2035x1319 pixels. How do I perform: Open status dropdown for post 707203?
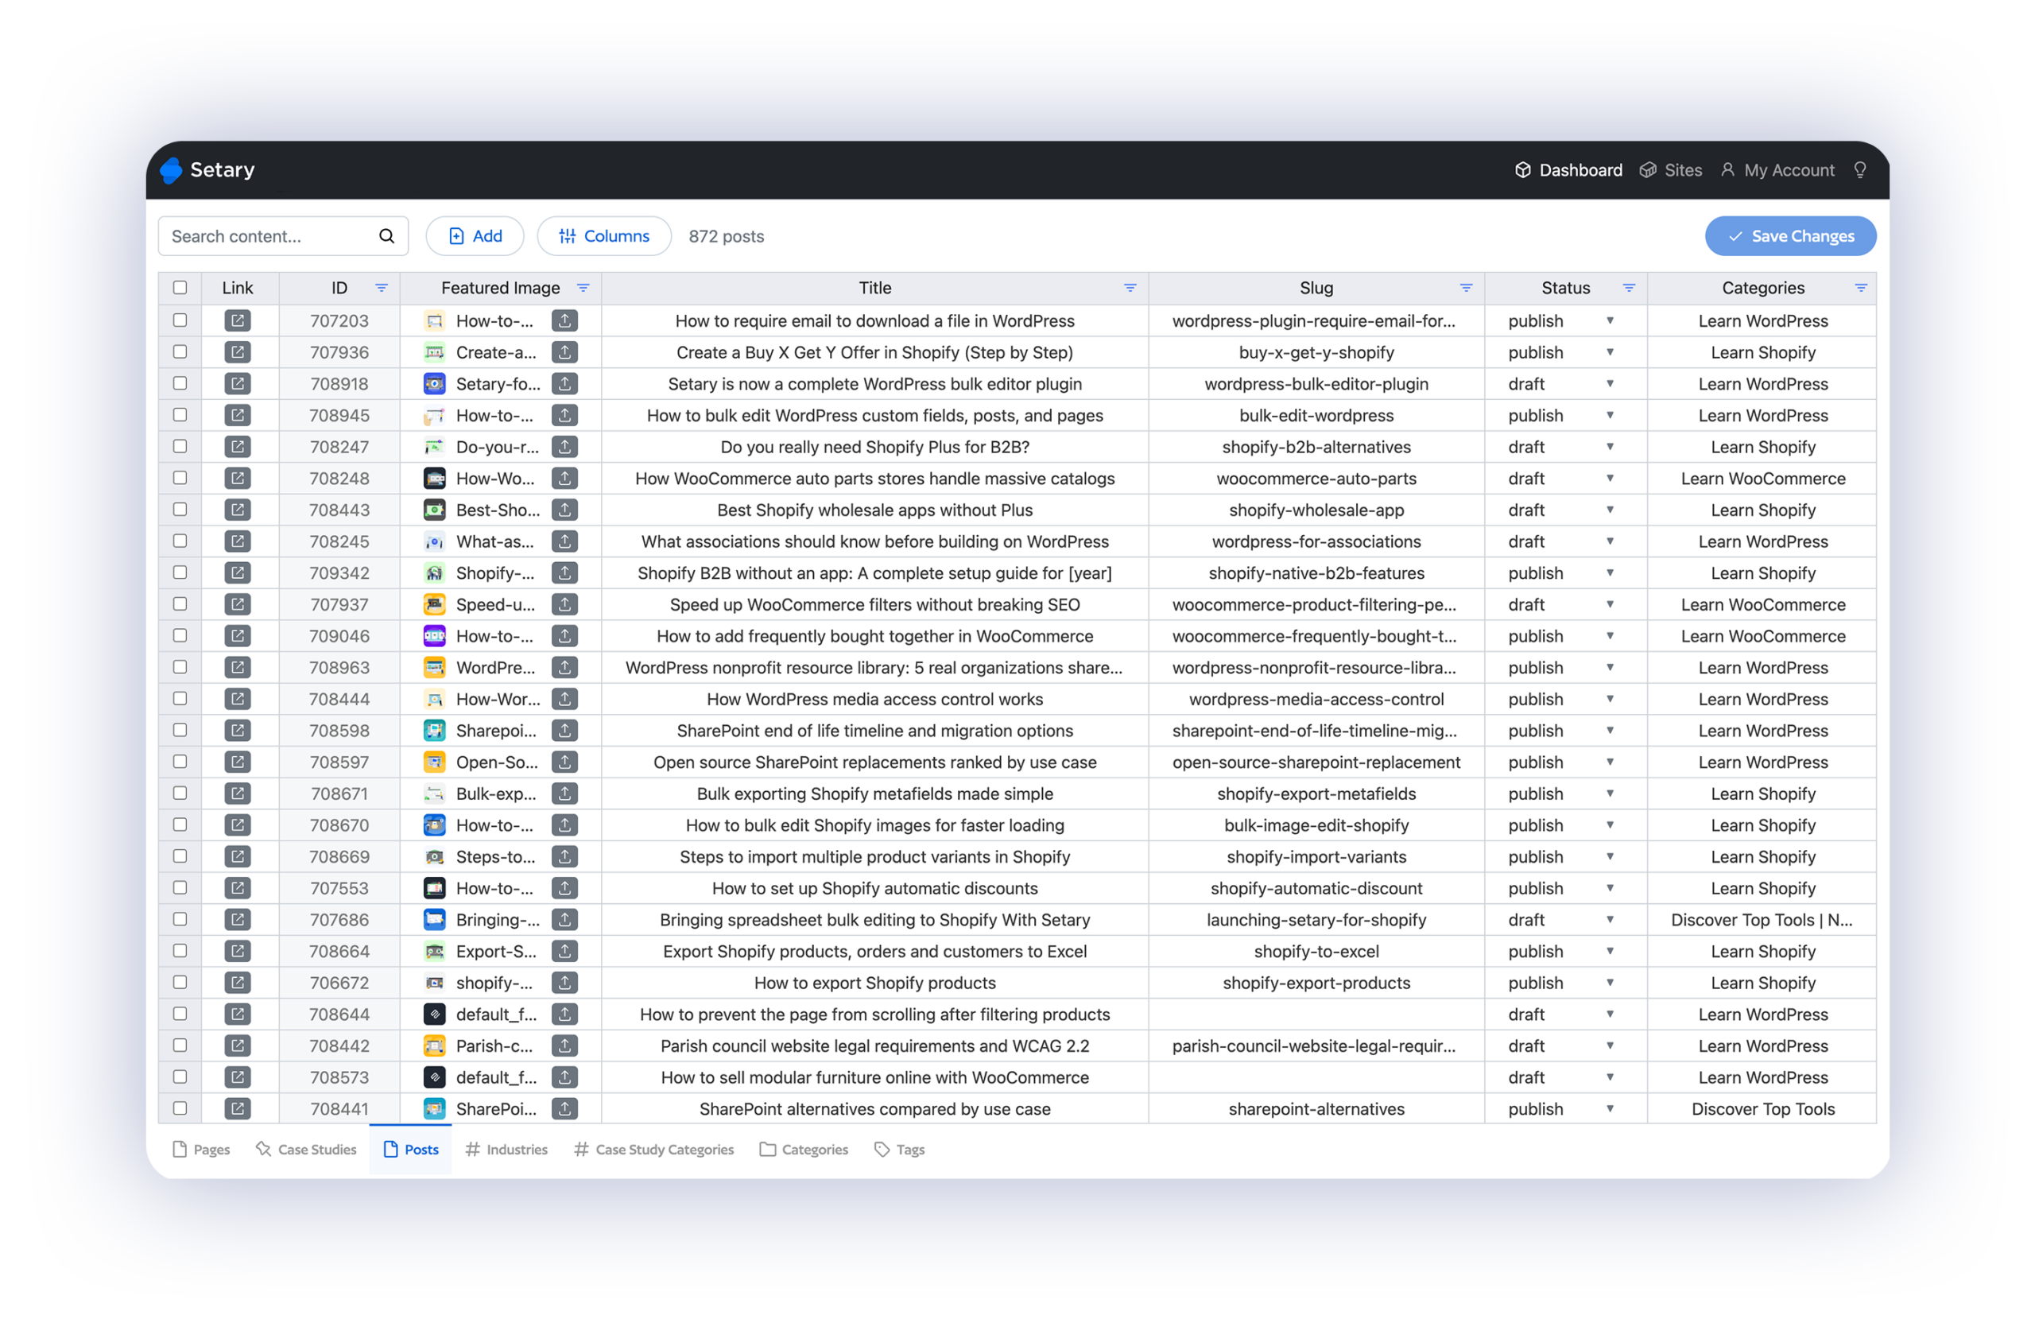1610,320
